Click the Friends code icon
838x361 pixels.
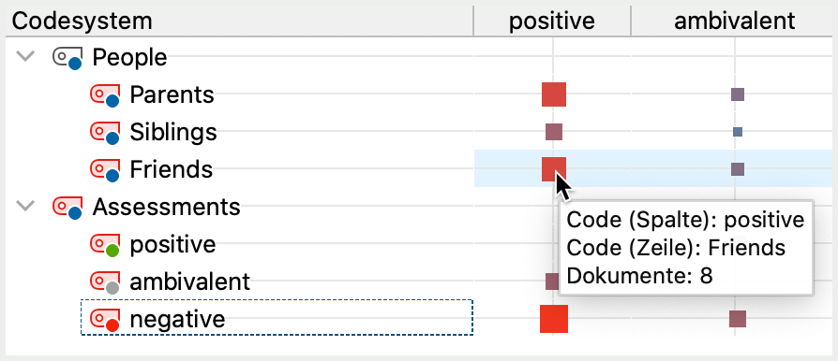(104, 170)
